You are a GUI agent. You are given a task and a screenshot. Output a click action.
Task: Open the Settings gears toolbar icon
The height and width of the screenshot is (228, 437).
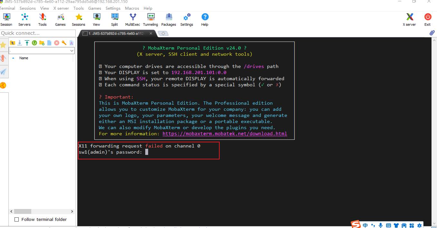point(187,20)
